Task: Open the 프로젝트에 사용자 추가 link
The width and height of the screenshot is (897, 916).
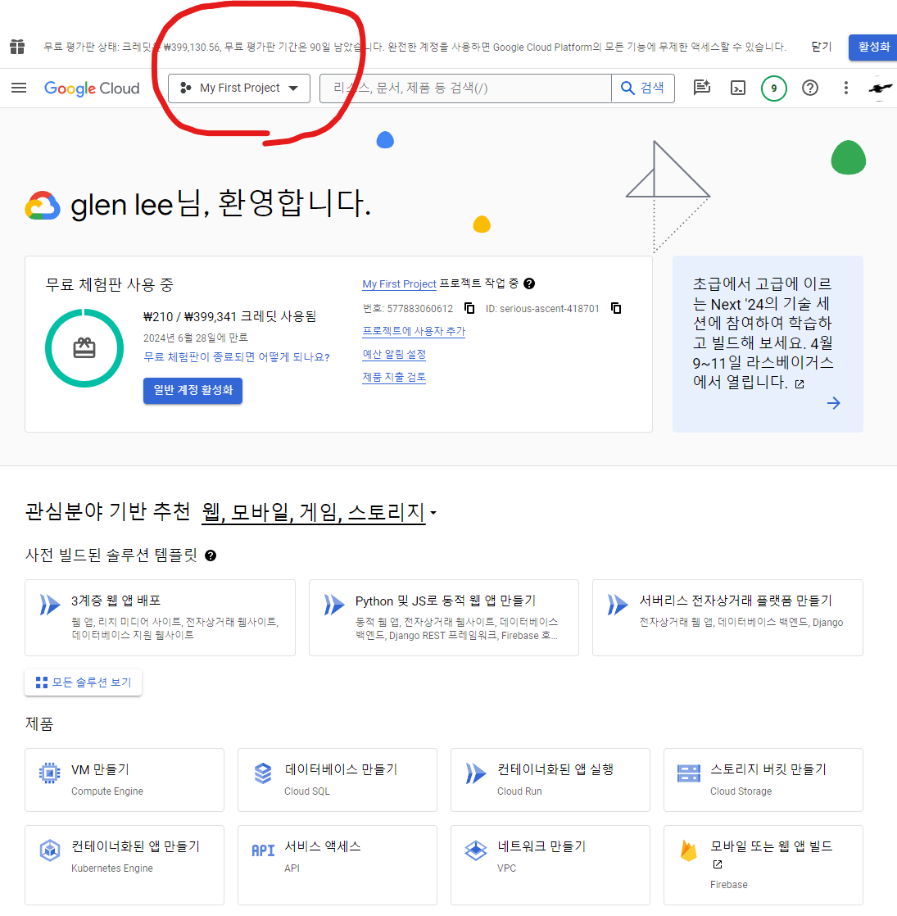Action: click(x=414, y=331)
